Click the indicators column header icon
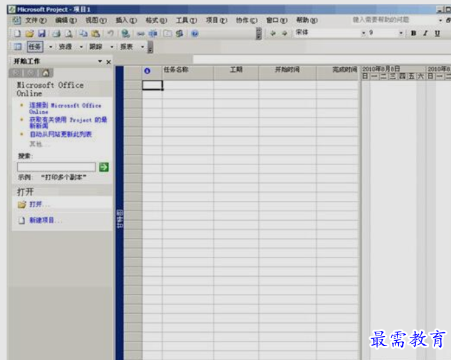 point(147,71)
